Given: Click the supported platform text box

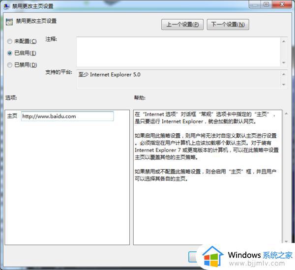Looking at the screenshot, I should click(x=178, y=80).
